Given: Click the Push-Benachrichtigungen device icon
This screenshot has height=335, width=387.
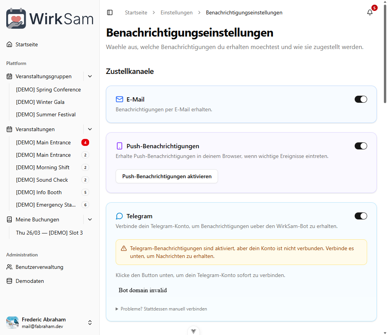Looking at the screenshot, I should click(120, 146).
